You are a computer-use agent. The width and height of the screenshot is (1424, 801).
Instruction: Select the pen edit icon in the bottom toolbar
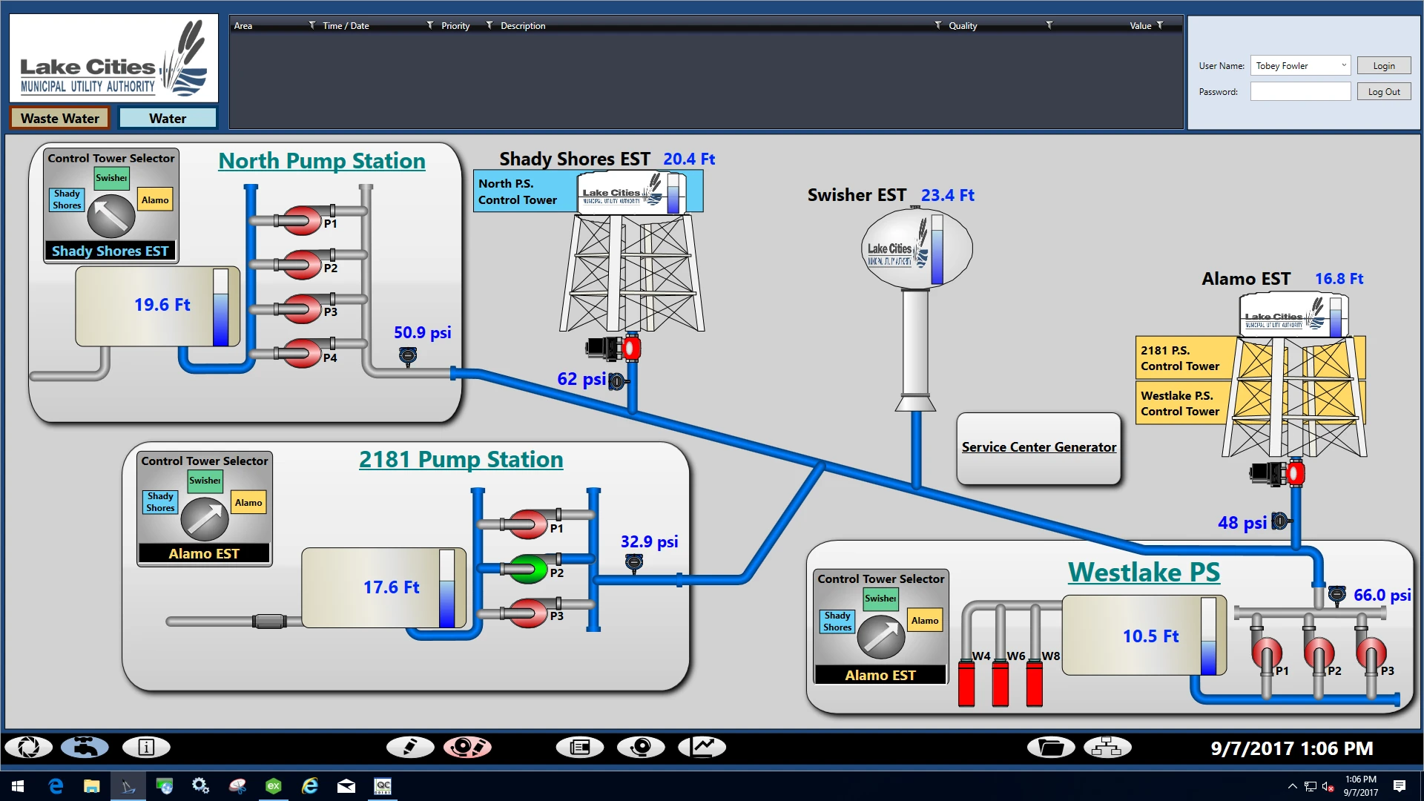point(411,747)
